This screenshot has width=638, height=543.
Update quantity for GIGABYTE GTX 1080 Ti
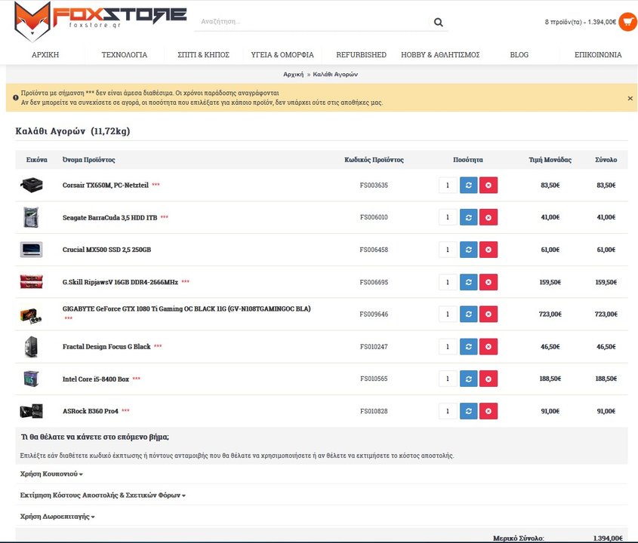tap(468, 314)
